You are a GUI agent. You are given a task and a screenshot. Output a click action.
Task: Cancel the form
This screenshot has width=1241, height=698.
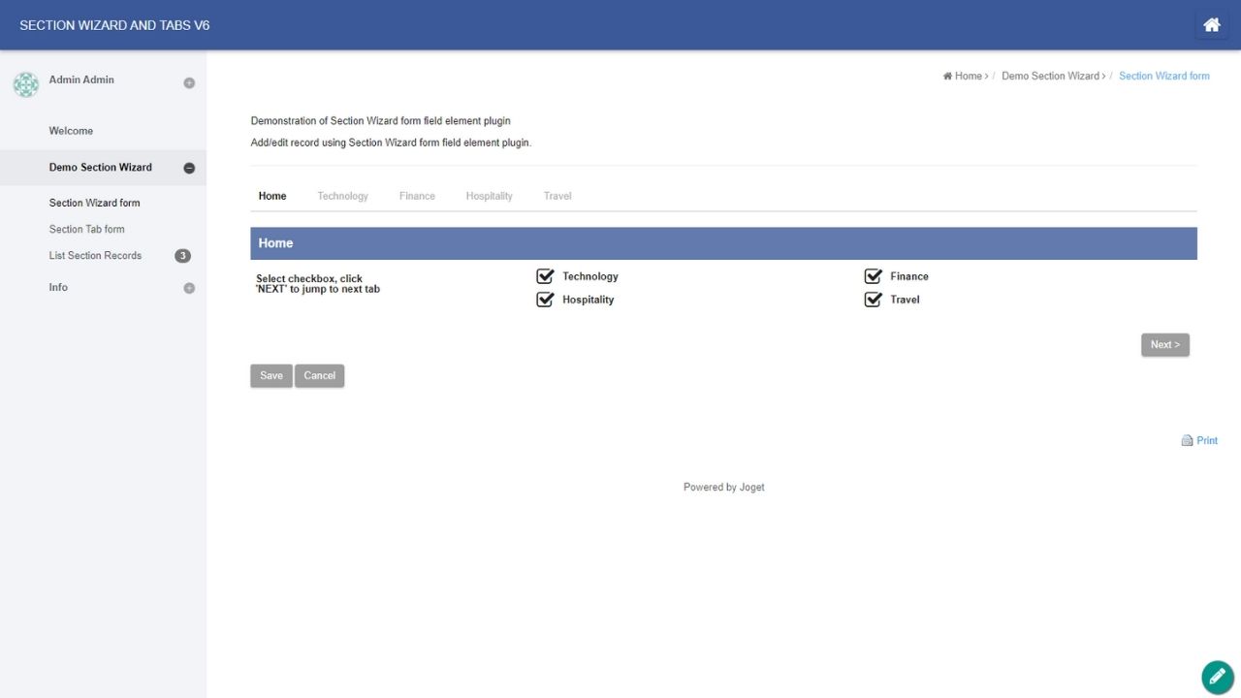coord(319,376)
